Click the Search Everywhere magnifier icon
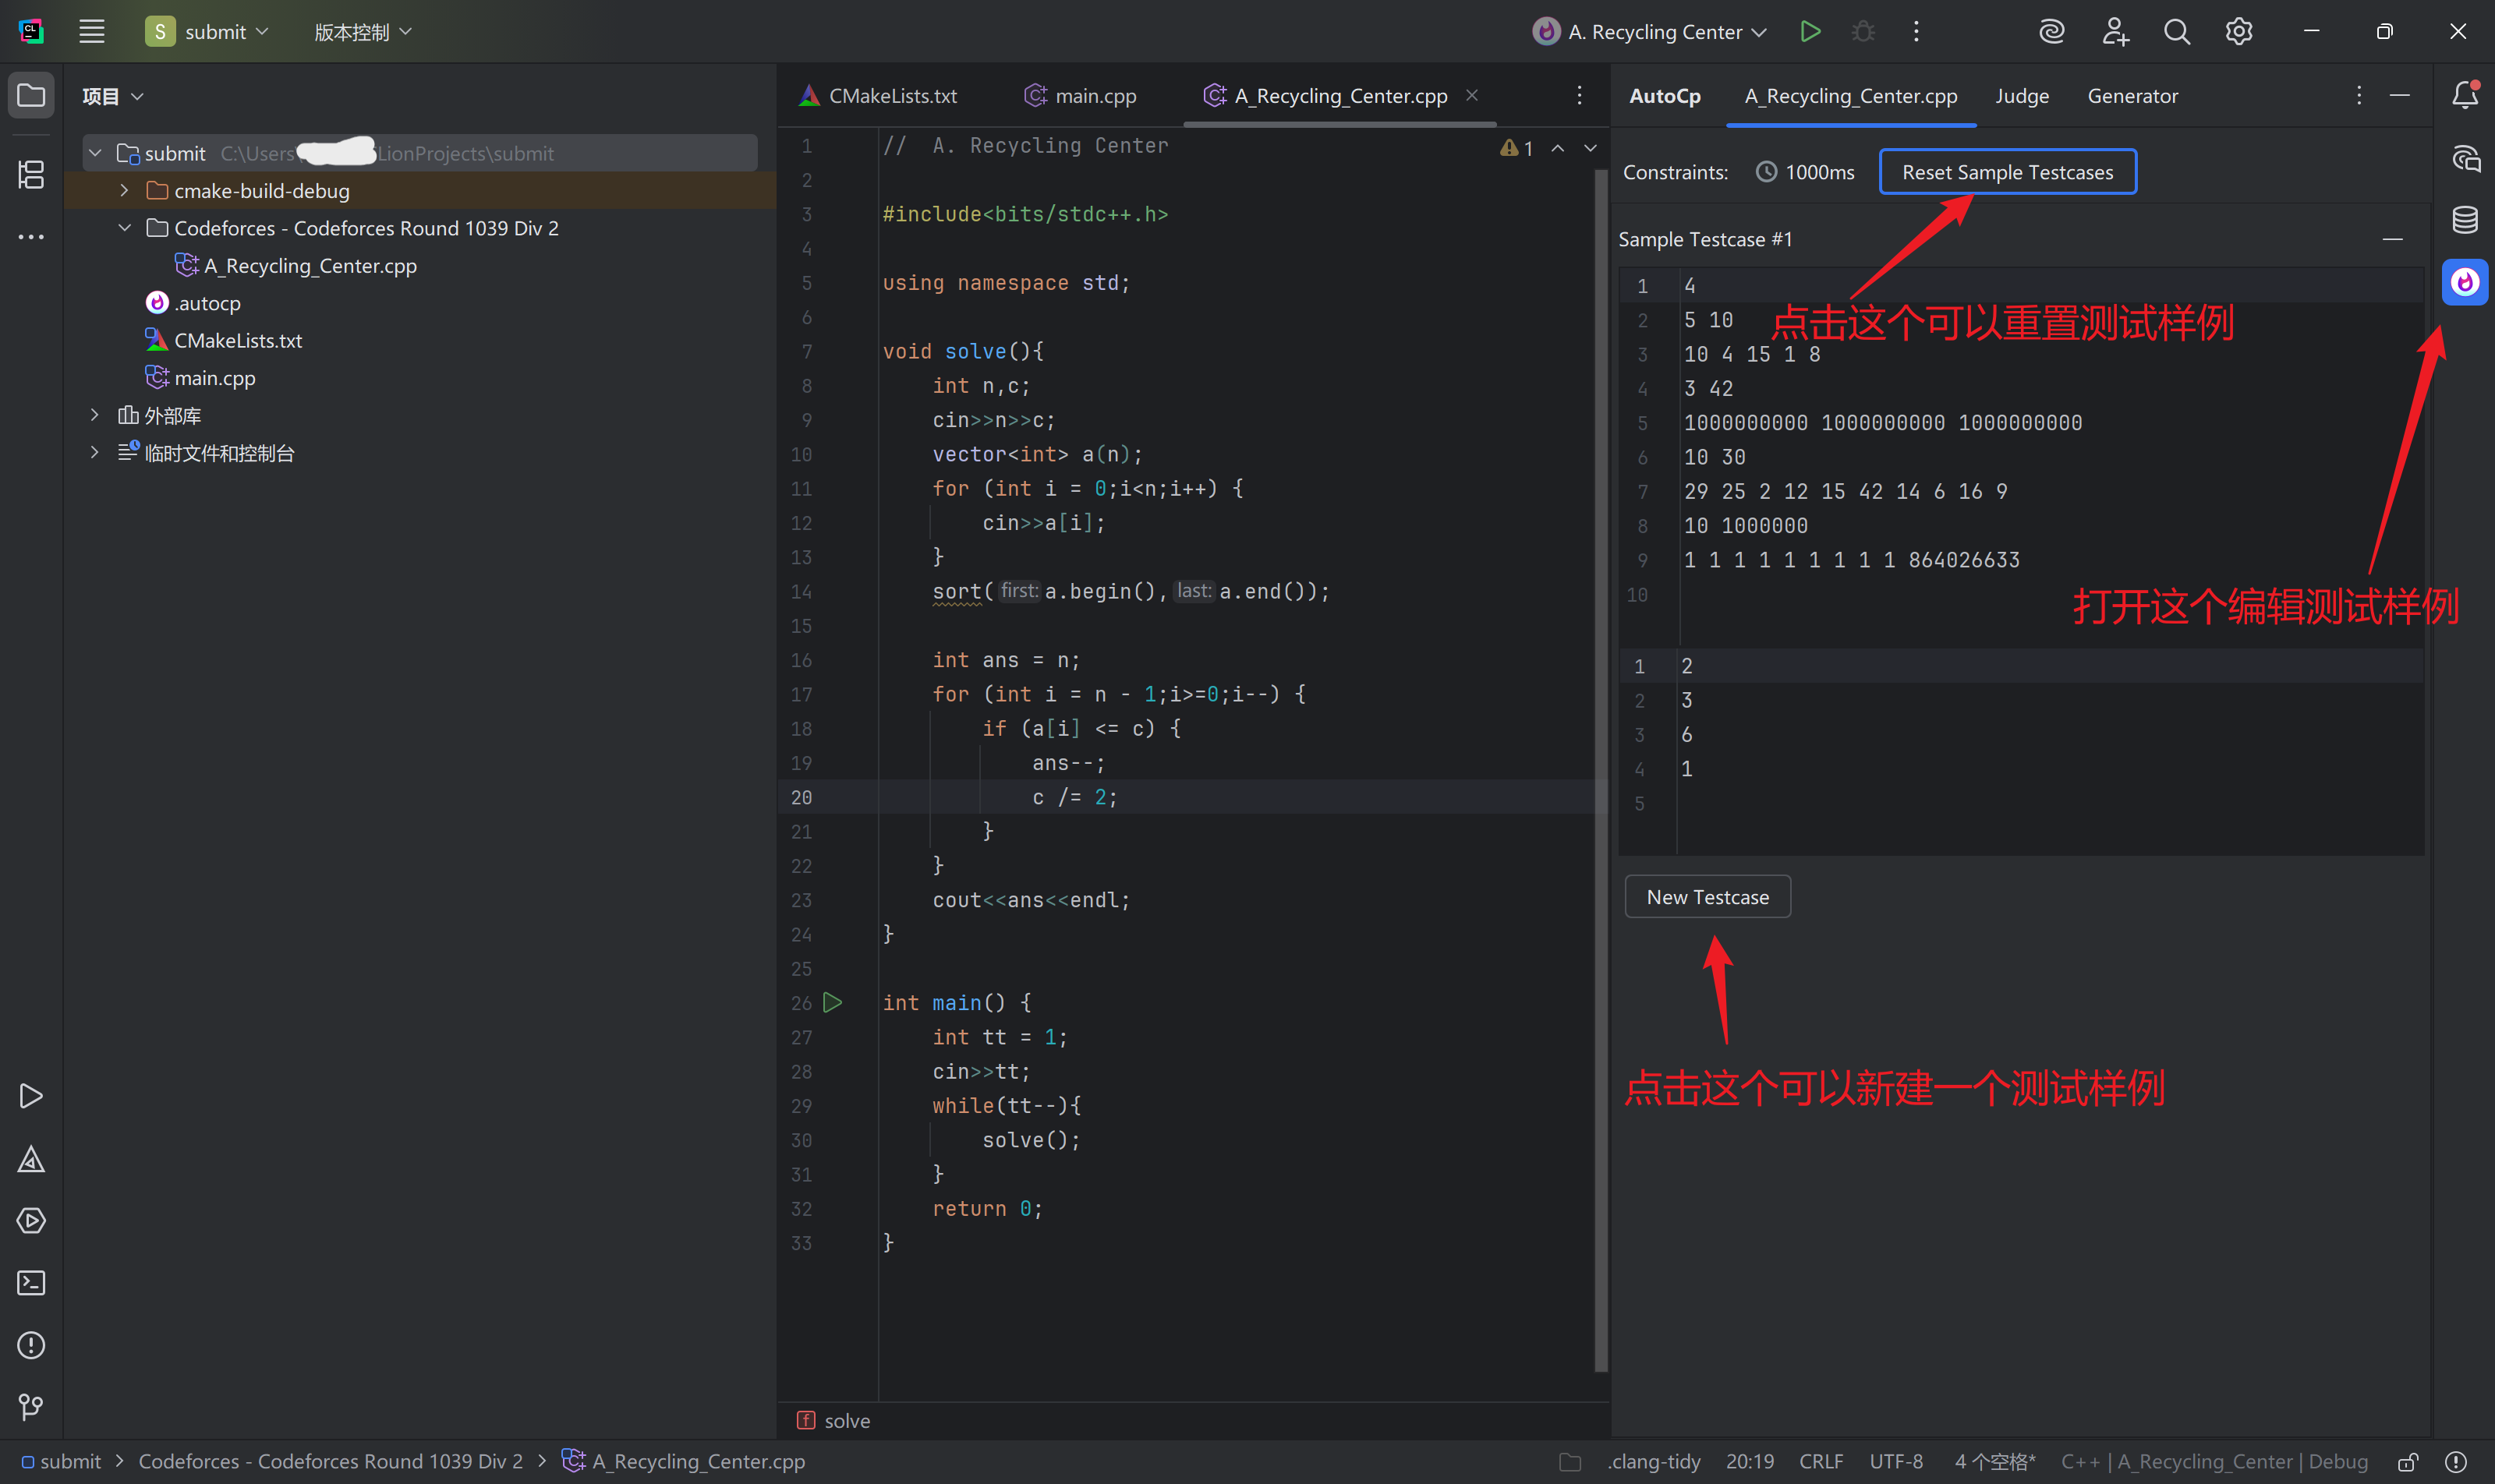Image resolution: width=2495 pixels, height=1484 pixels. point(2176,31)
